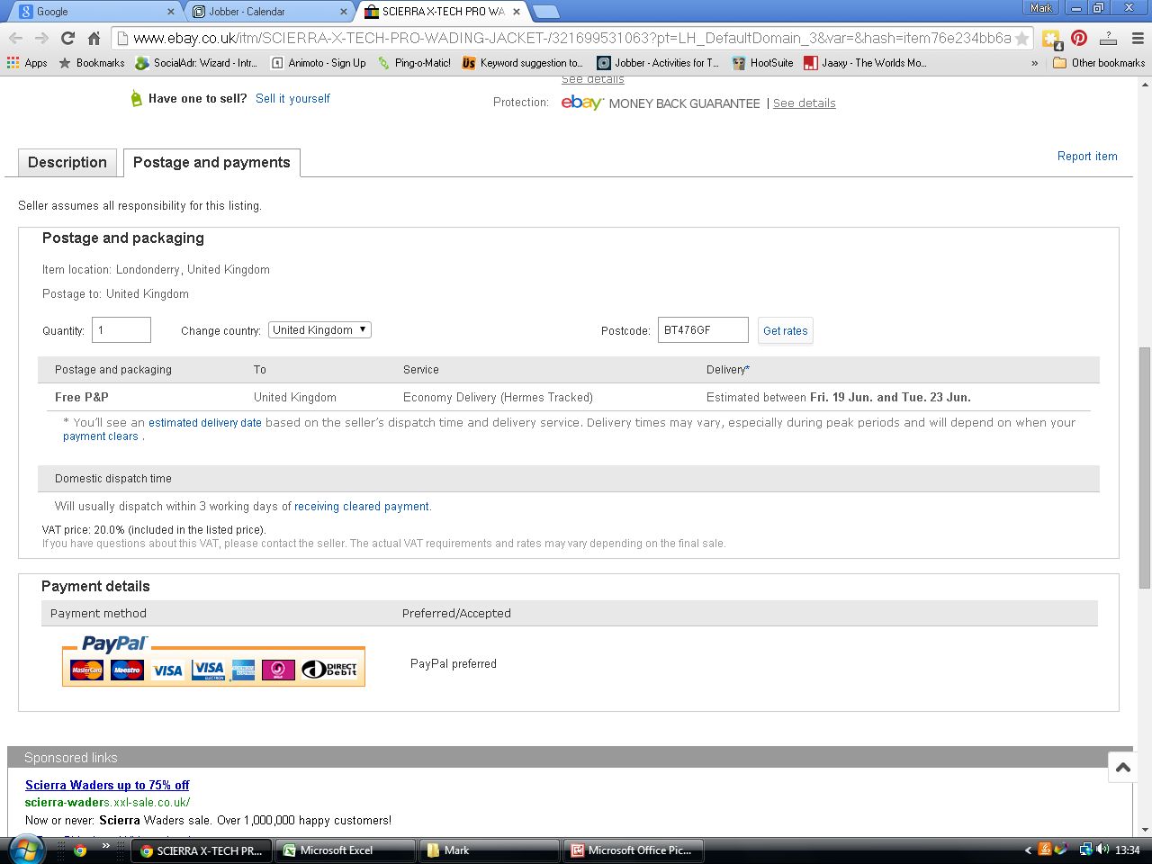Screen dimensions: 1152x864
Task: Open the Bookmarks folder star
Action: point(92,63)
